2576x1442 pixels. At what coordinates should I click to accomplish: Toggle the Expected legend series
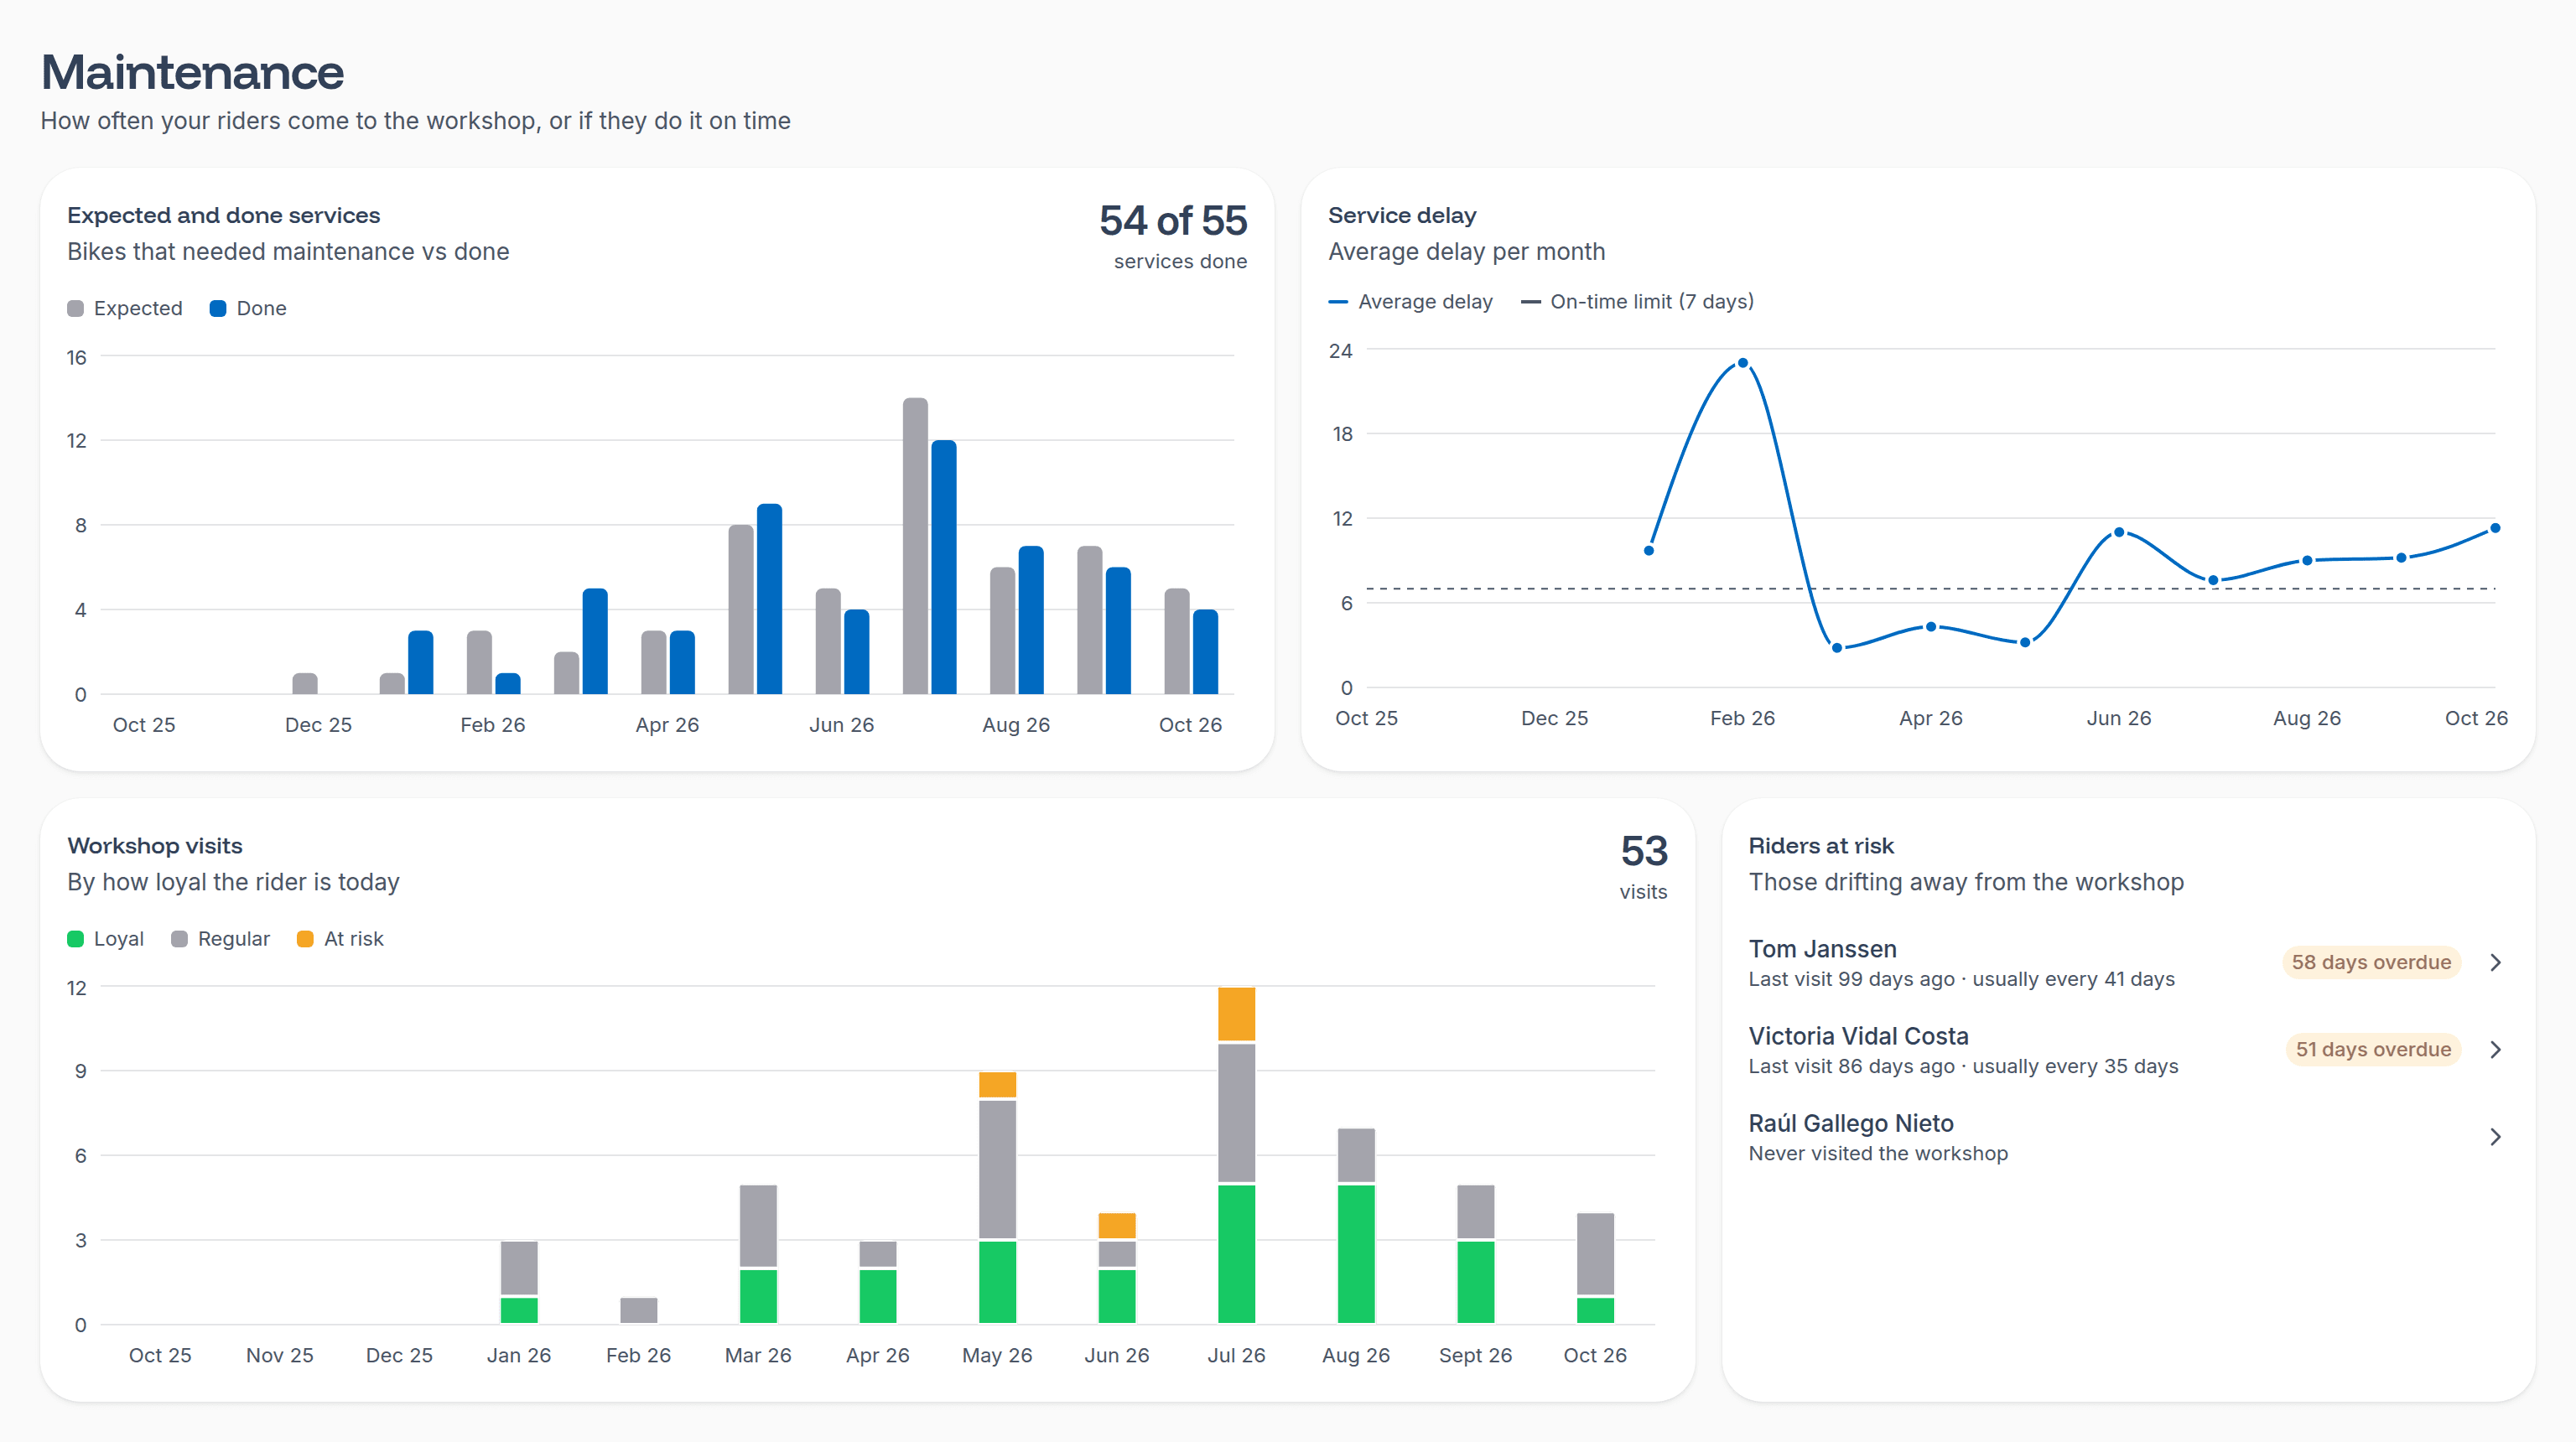pos(125,308)
